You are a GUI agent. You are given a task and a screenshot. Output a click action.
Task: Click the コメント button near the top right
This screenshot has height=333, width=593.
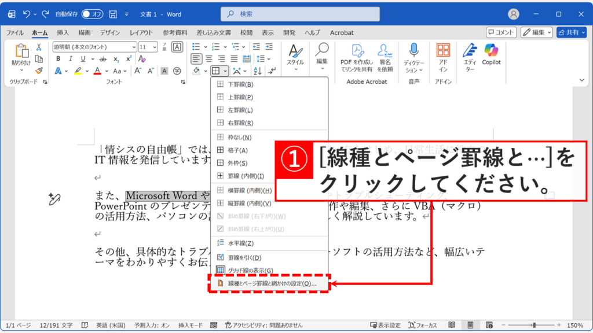pyautogui.click(x=502, y=32)
